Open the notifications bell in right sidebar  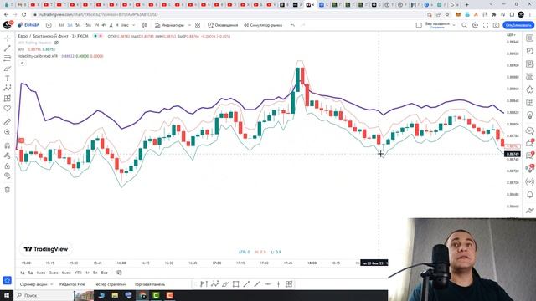529,195
